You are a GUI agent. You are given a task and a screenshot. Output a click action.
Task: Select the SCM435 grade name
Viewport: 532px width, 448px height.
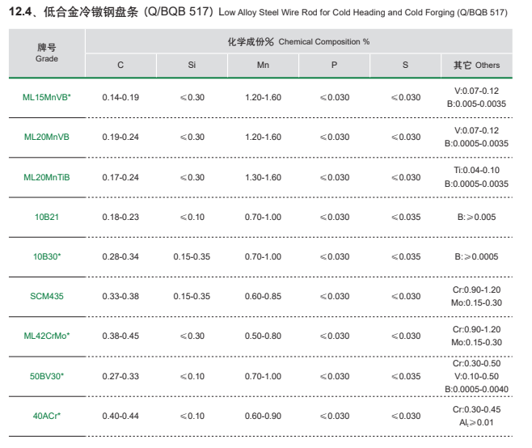[x=47, y=296]
